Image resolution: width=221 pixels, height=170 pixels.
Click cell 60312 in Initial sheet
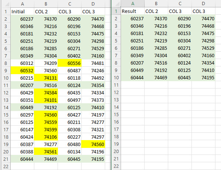click(23, 63)
